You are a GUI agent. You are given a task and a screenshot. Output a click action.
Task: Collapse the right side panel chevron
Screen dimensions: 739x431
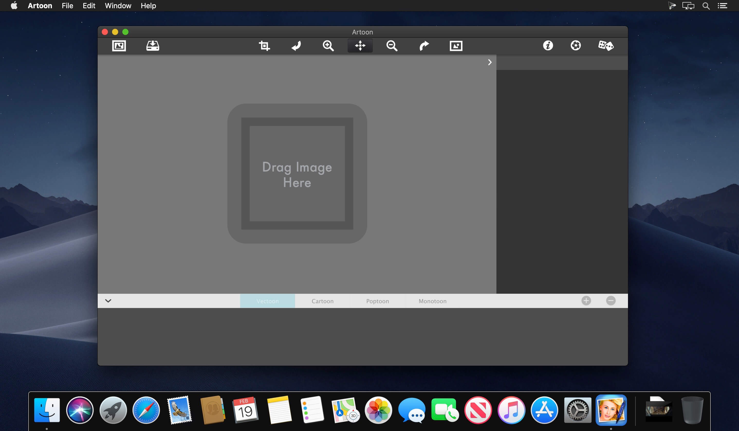490,62
